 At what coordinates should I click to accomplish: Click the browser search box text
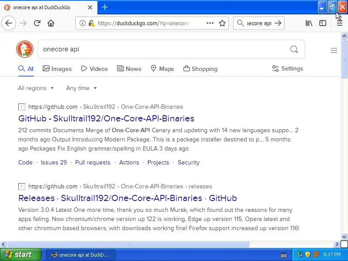point(259,23)
